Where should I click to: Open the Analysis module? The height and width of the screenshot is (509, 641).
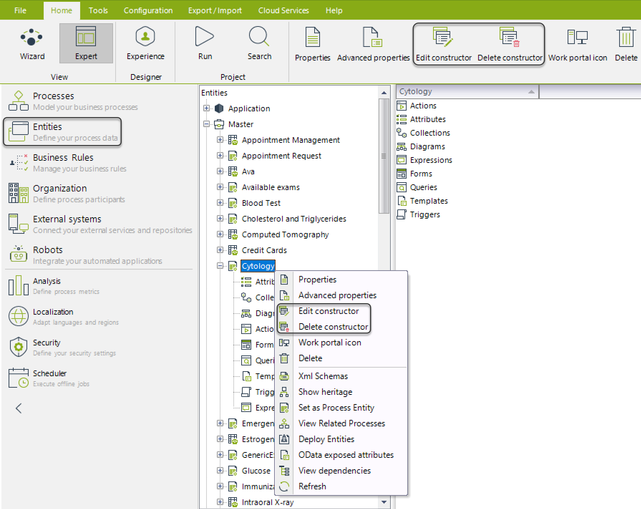[x=54, y=286]
